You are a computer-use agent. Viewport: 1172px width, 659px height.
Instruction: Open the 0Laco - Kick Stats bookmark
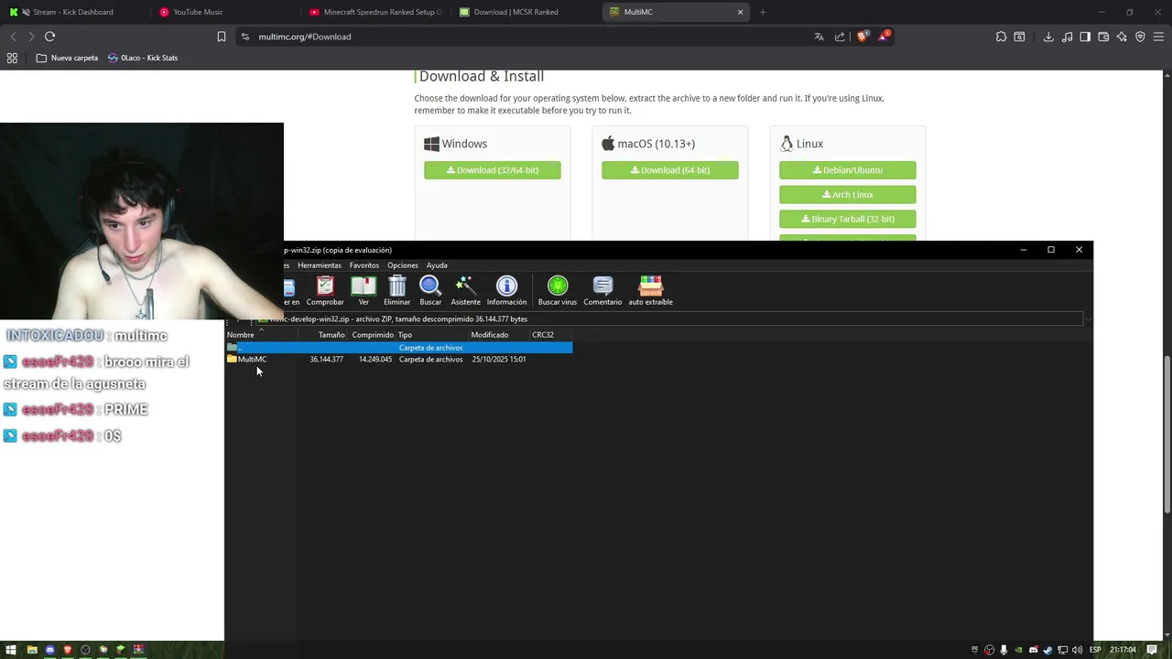pos(142,58)
